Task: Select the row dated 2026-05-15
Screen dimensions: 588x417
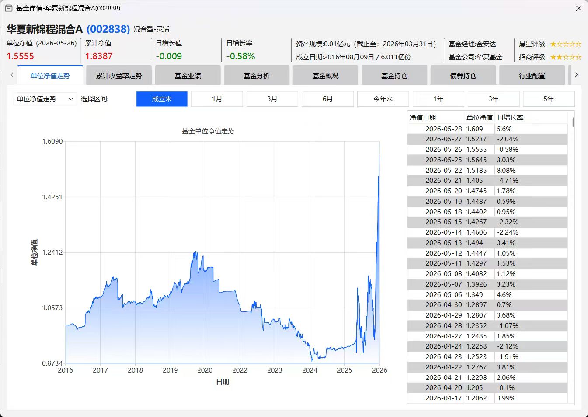Action: [x=487, y=222]
